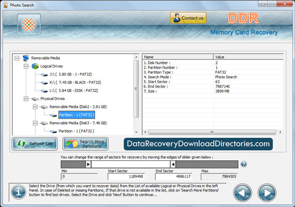This screenshot has height=207, width=295.
Task: Click Refresh List button
Action: (35, 144)
